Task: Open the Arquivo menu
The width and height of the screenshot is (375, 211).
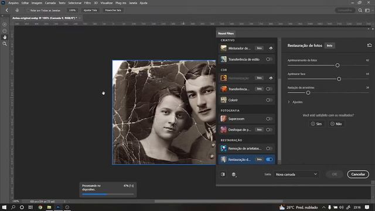Action: click(x=13, y=3)
